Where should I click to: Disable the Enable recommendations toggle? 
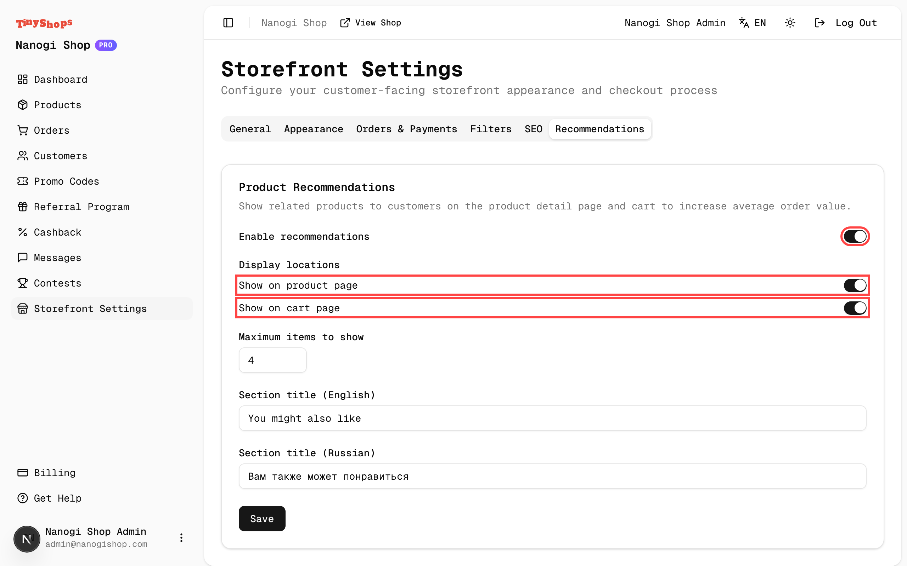click(855, 236)
